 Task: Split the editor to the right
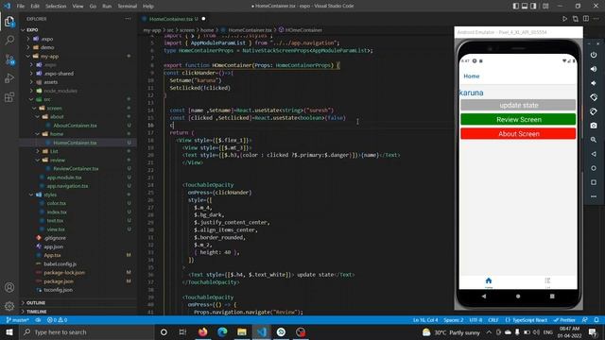point(586,19)
